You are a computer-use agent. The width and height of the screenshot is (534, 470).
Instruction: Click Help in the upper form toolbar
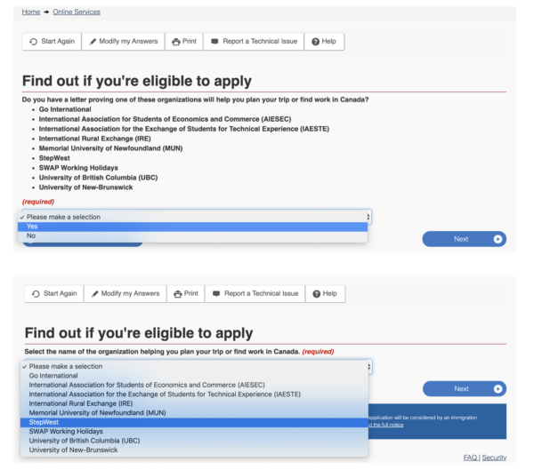(x=324, y=42)
